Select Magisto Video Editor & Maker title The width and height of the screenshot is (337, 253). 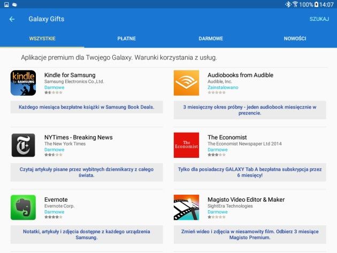point(246,200)
